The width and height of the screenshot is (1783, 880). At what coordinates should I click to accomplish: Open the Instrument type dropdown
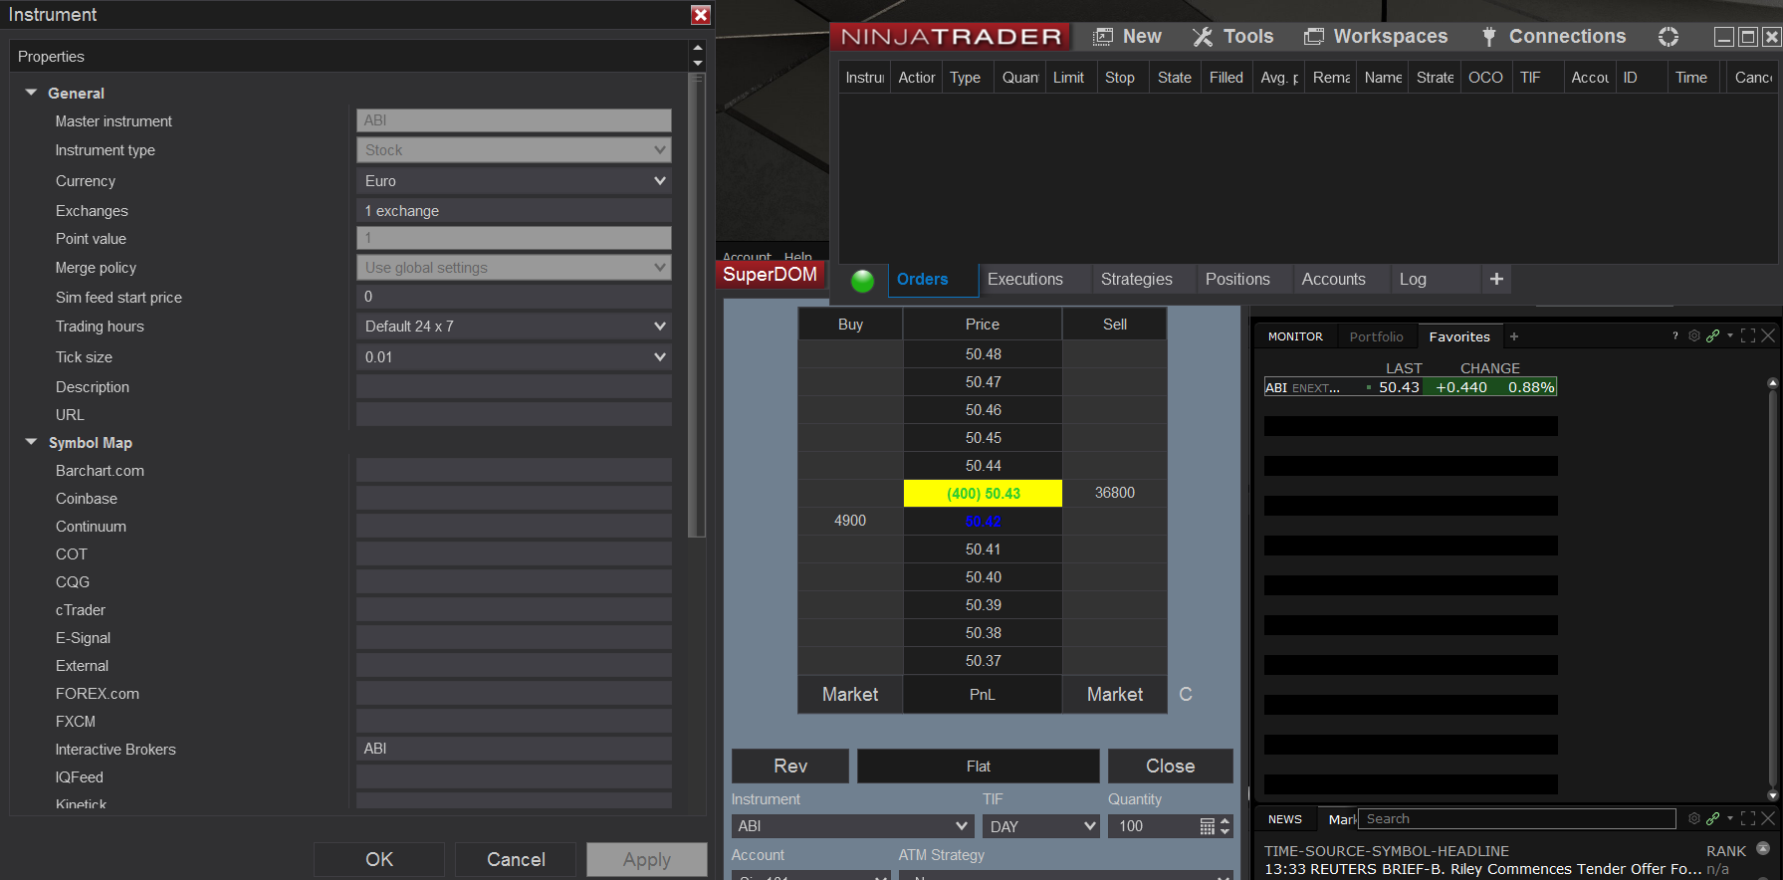click(514, 150)
